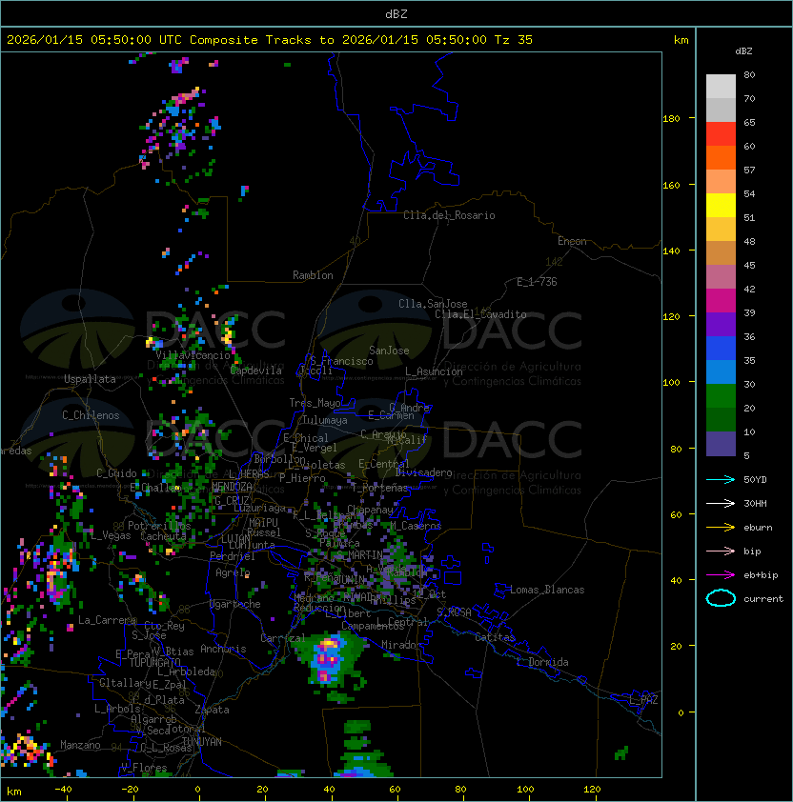Select the magenta swatch in dBZ scale
793x802 pixels.
click(x=721, y=301)
